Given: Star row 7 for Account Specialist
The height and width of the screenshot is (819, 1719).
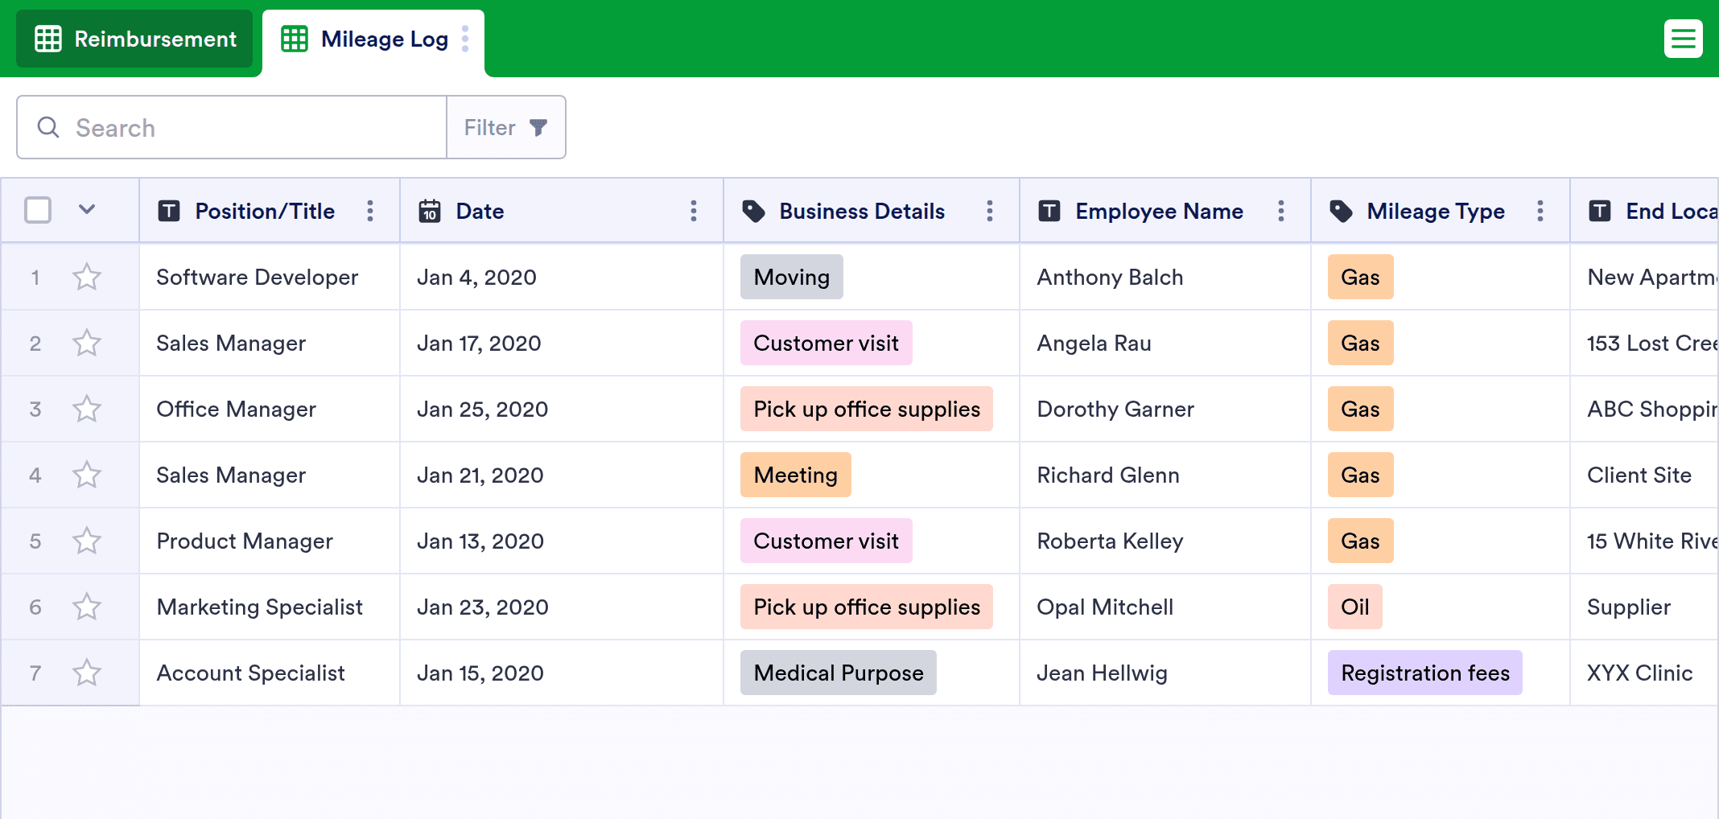Looking at the screenshot, I should [x=87, y=673].
